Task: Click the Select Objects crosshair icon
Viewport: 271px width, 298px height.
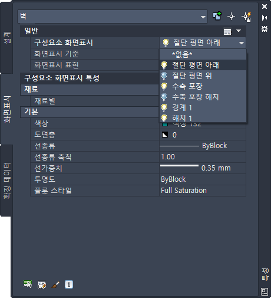Action: (231, 17)
